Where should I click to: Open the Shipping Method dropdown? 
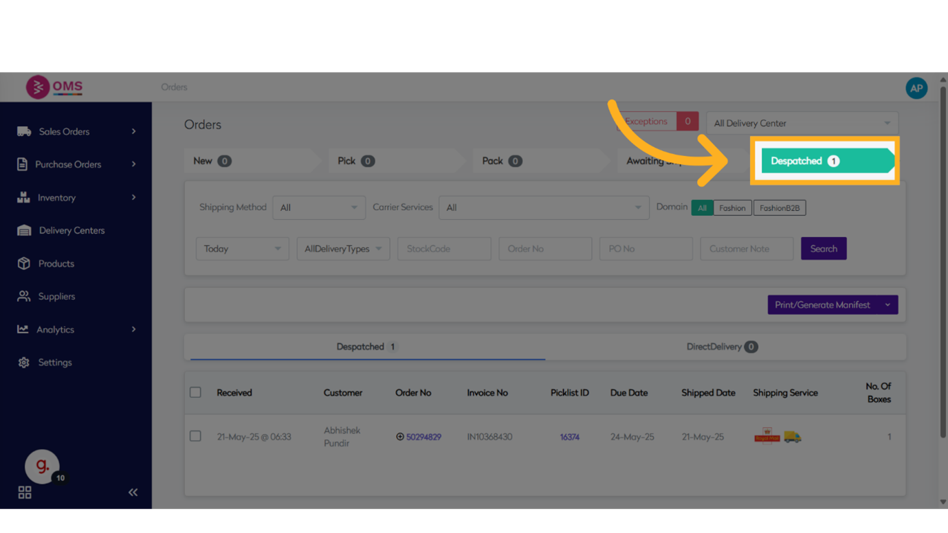(x=318, y=207)
